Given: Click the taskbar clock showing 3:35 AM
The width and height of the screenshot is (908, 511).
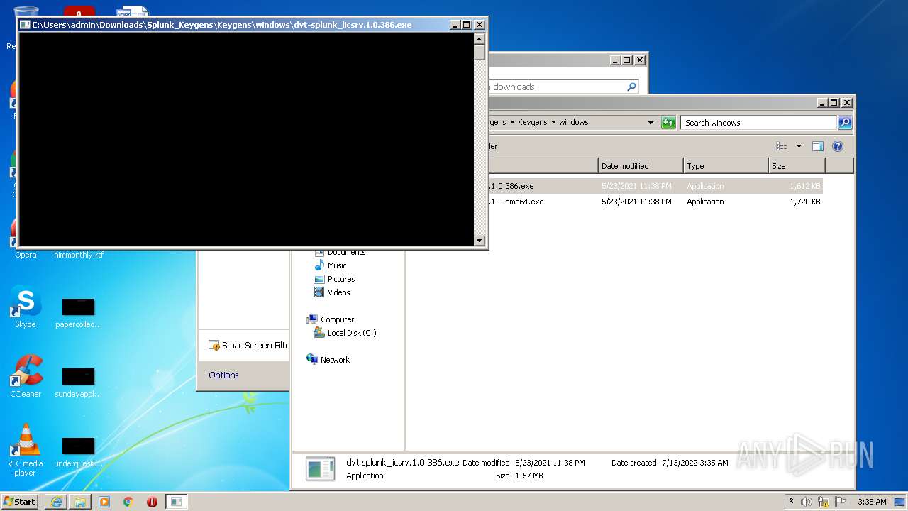Looking at the screenshot, I should (x=872, y=502).
